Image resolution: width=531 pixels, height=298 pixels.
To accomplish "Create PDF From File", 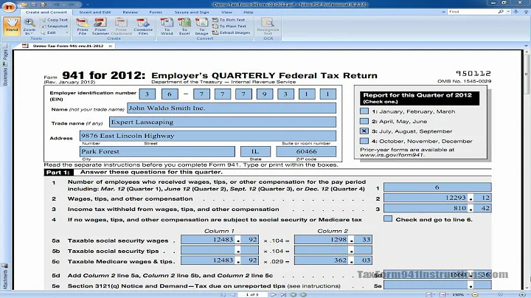I will coord(83,27).
